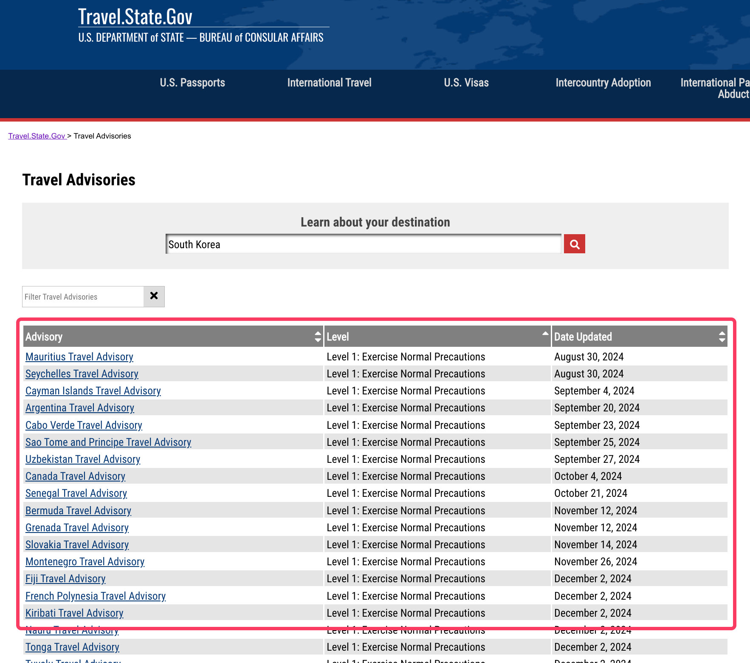Open Tonga Travel Advisory
The image size is (750, 663).
[72, 647]
